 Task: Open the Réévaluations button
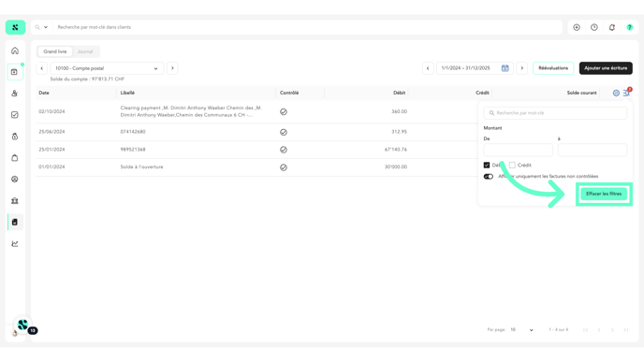coord(553,68)
